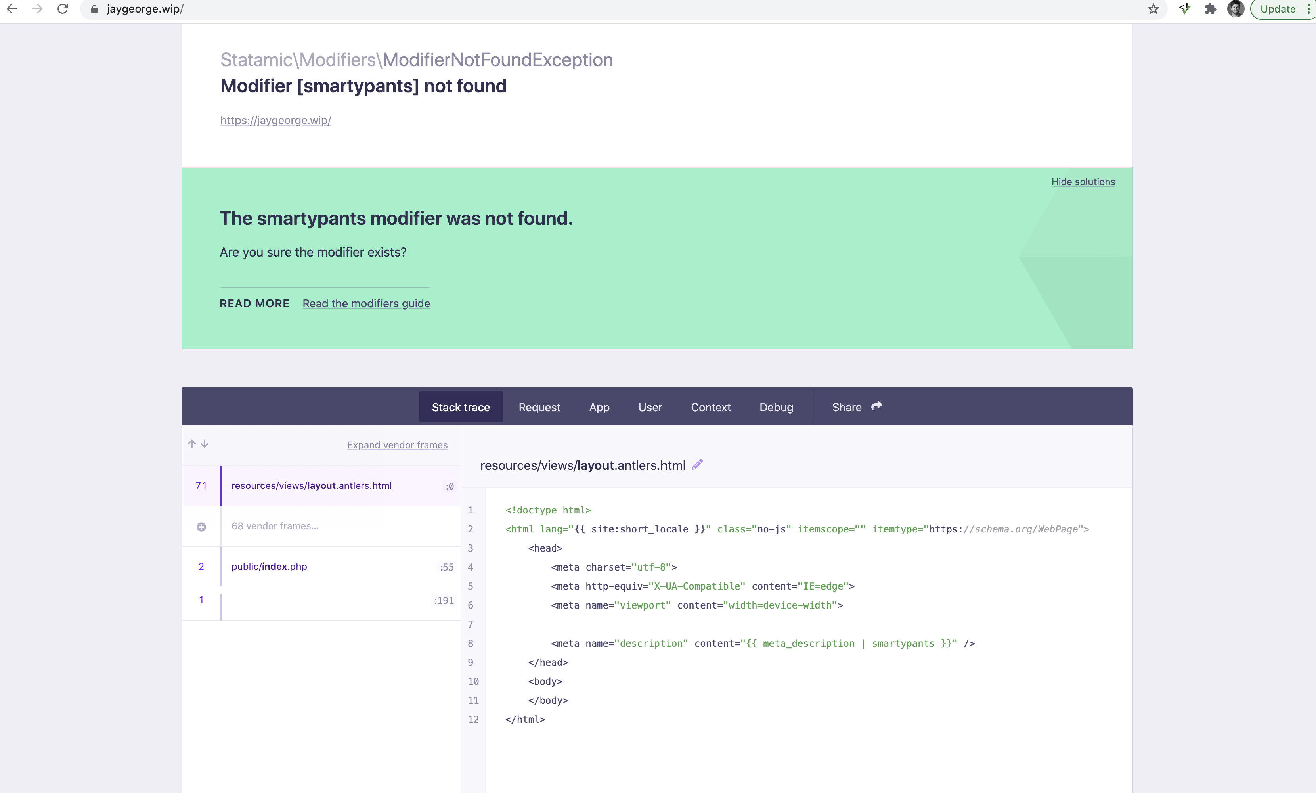Open the browser extensions puzzle icon
Image resolution: width=1316 pixels, height=793 pixels.
(1210, 9)
